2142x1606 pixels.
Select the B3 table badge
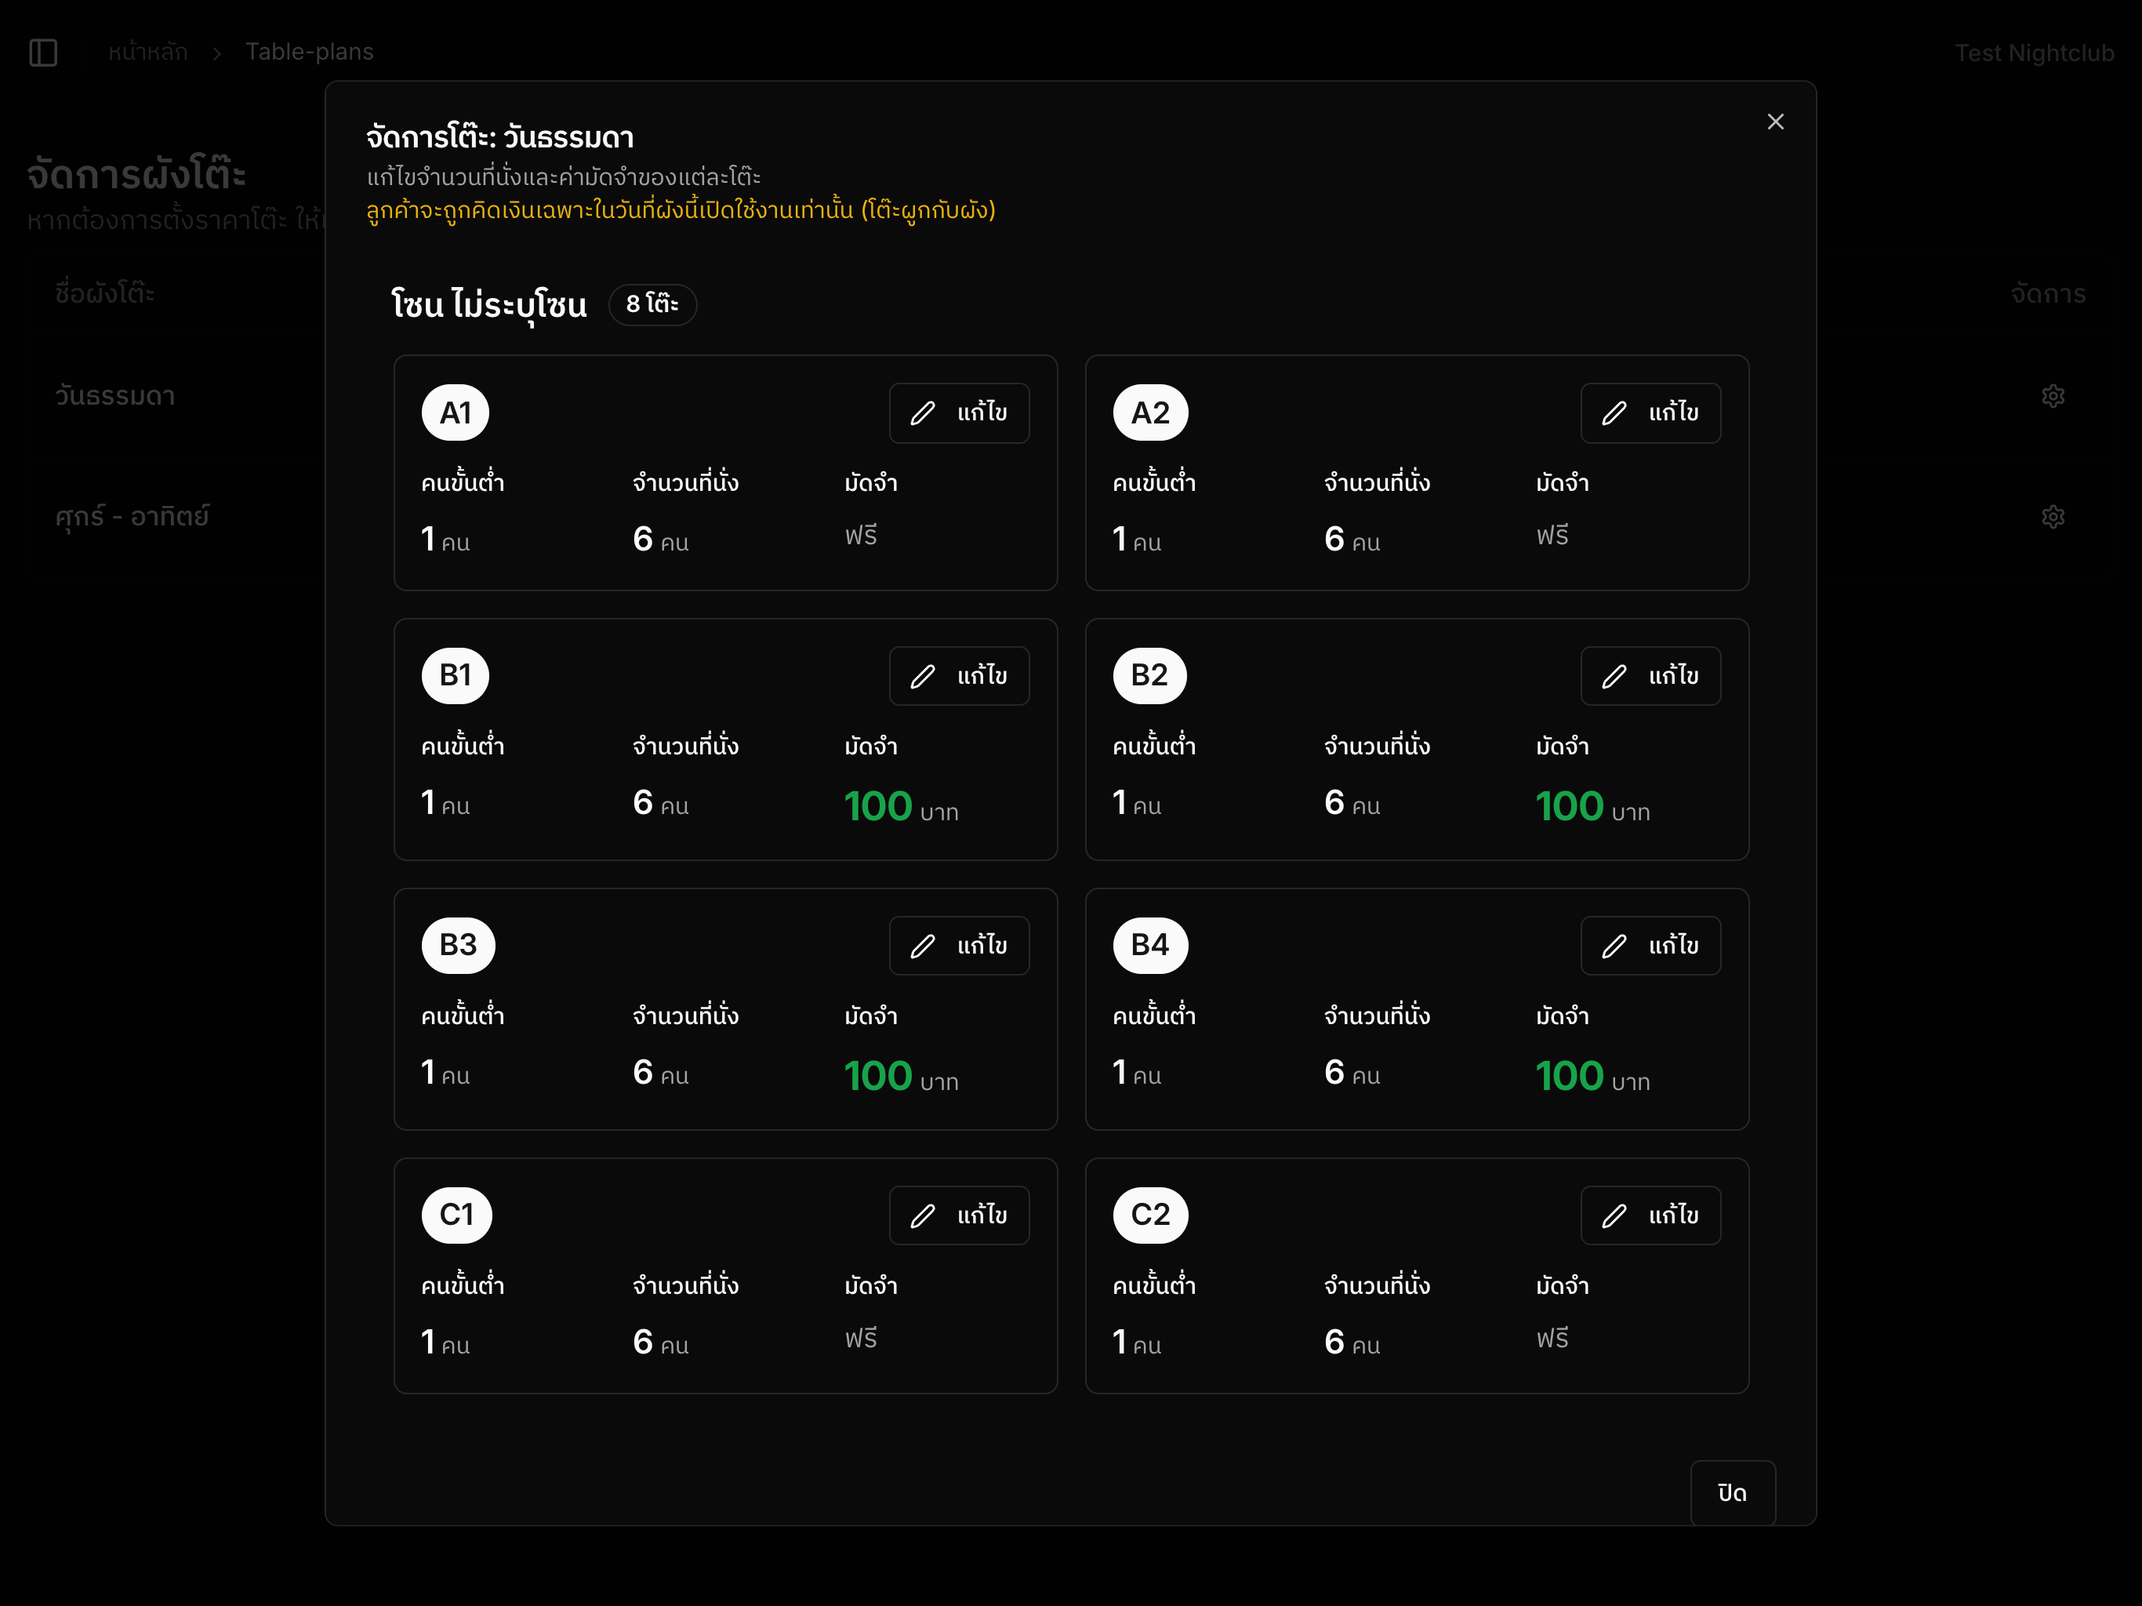point(458,946)
